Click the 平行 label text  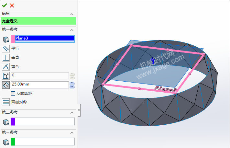coord(15,49)
